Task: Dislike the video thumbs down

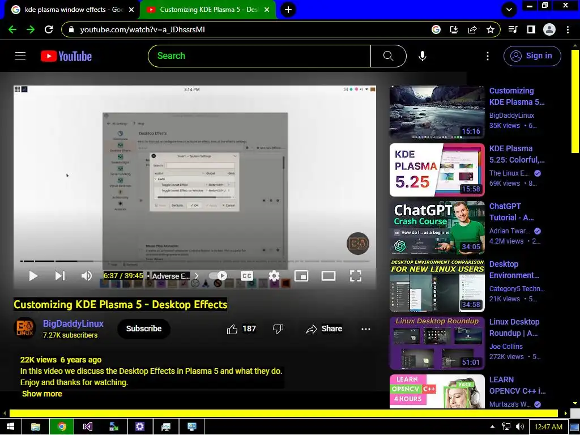Action: pyautogui.click(x=278, y=329)
